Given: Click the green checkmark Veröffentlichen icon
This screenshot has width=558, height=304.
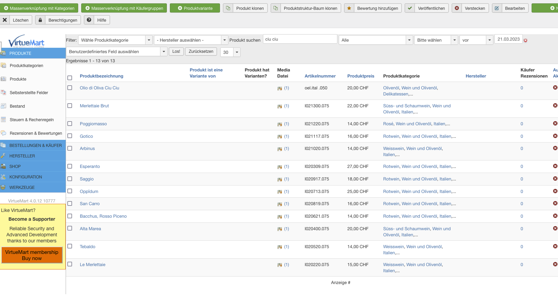Looking at the screenshot, I should click(410, 8).
